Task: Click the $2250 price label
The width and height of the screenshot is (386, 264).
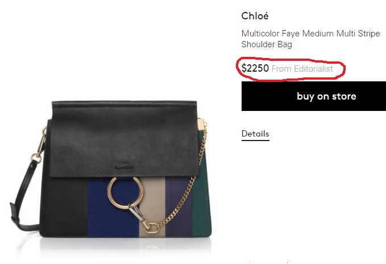Action: [x=255, y=68]
